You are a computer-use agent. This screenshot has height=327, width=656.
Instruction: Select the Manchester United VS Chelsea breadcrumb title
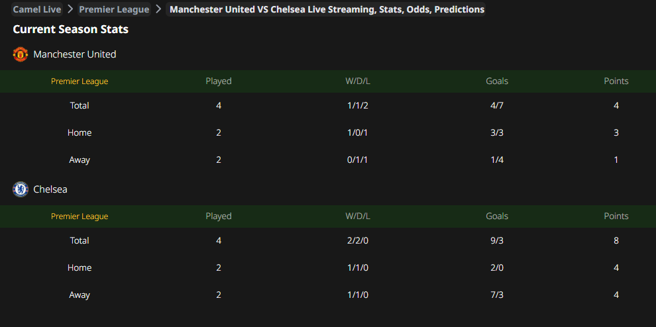326,9
